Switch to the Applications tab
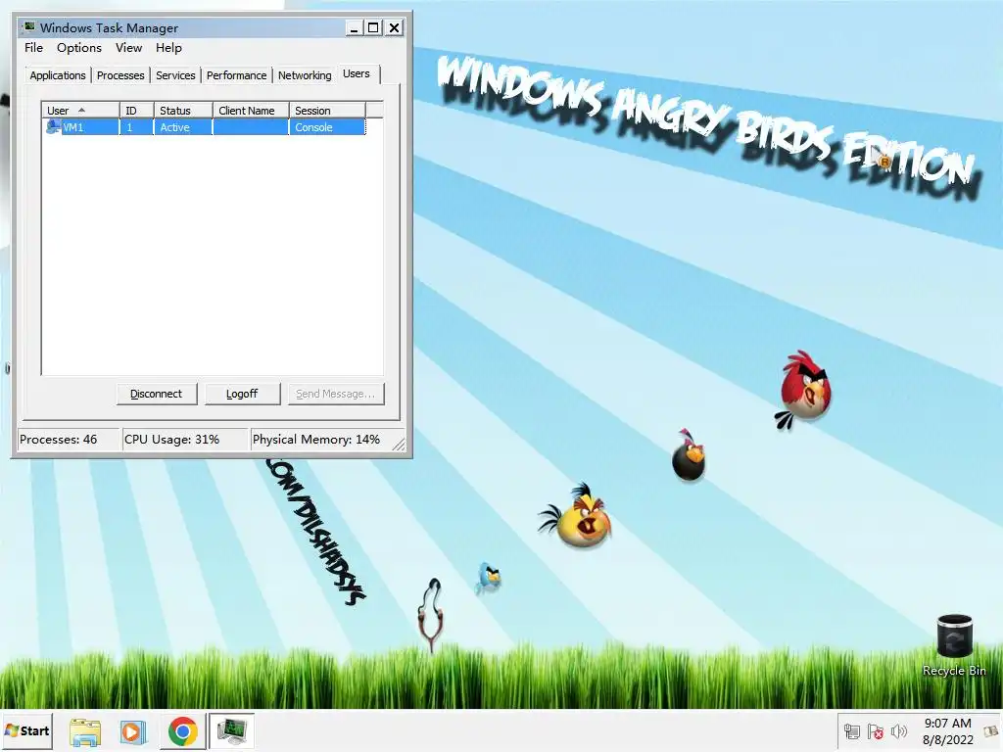Viewport: 1003px width, 752px height. 58,75
